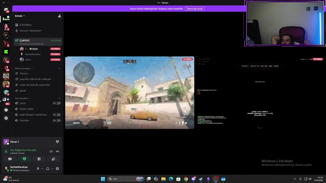This screenshot has width=326, height=183.
Task: Open Discover servers compass icon
Action: point(6,118)
